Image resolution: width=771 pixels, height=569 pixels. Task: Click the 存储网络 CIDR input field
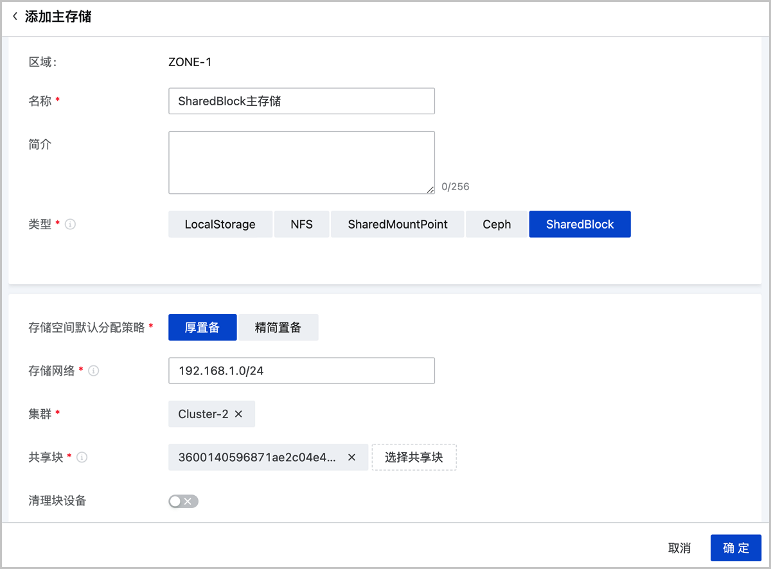(x=301, y=371)
